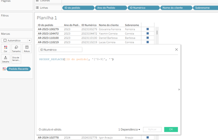Open the Detalhe marks card

[5, 59]
